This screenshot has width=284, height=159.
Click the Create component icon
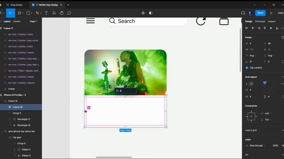coord(143,13)
